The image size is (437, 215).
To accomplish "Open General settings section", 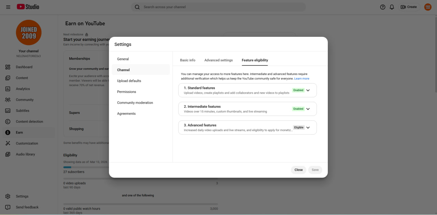I will (x=141, y=59).
